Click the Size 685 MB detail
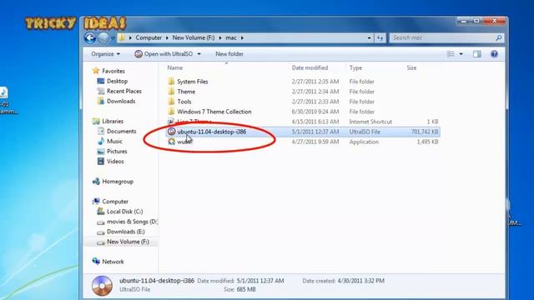534x300 pixels. (239, 289)
